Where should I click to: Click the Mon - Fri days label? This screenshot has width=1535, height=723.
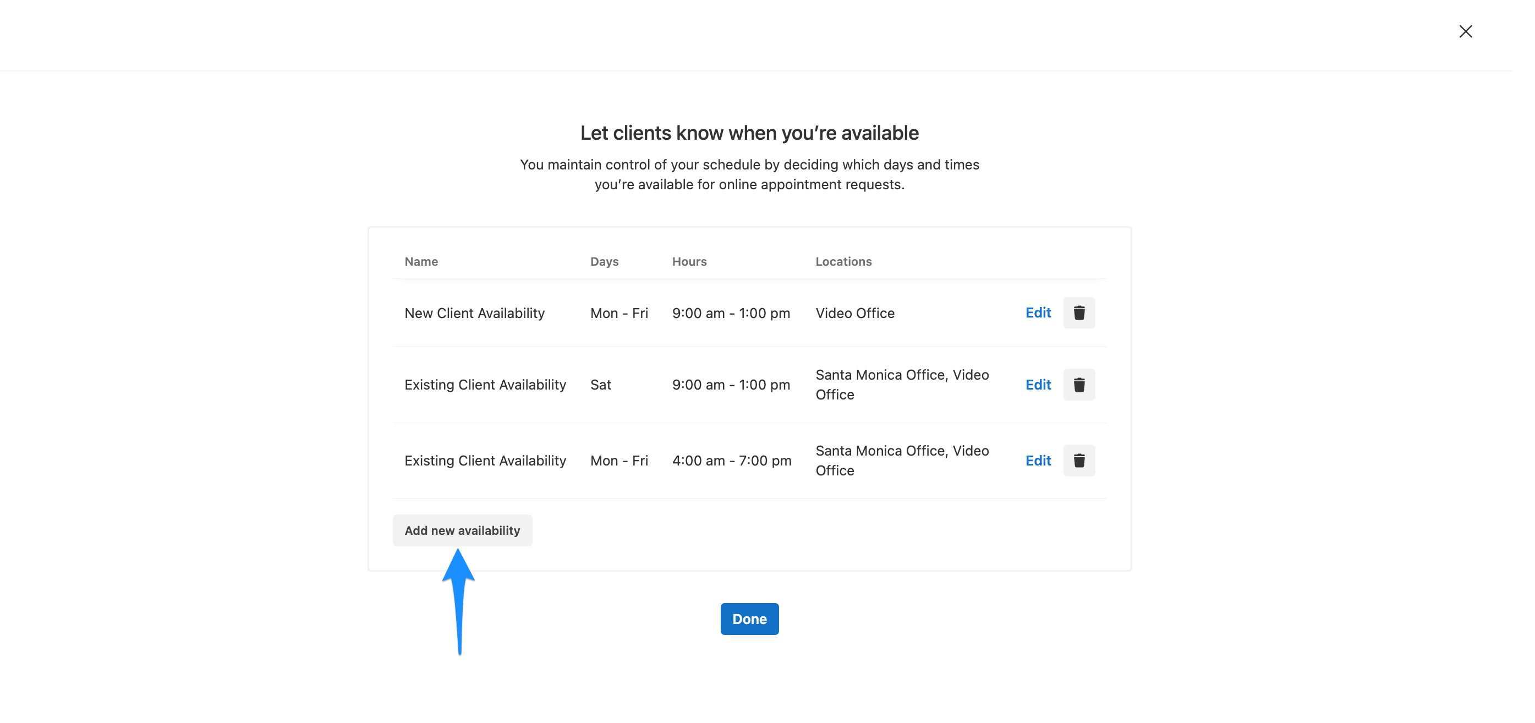pyautogui.click(x=619, y=313)
